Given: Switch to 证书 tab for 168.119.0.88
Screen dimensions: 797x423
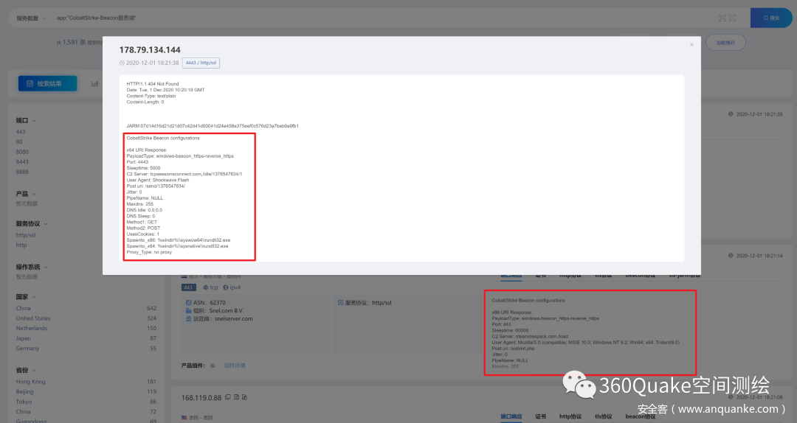Looking at the screenshot, I should 541,416.
